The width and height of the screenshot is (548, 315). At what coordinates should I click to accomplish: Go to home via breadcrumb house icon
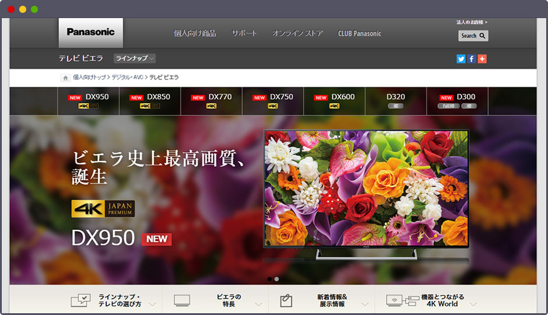click(x=65, y=78)
